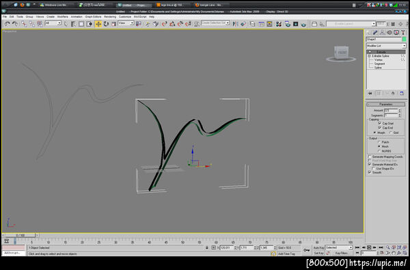Screen dimensions: 410x270
Task: Toggle the Window/Crossing selection icon
Action: (90, 24)
